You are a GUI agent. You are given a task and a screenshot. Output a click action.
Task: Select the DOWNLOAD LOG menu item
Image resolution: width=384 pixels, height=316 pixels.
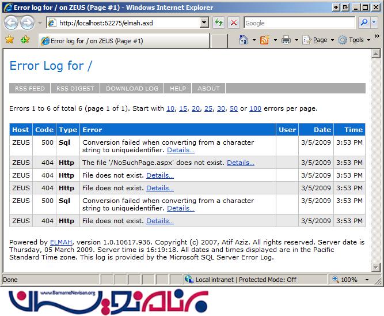click(132, 88)
